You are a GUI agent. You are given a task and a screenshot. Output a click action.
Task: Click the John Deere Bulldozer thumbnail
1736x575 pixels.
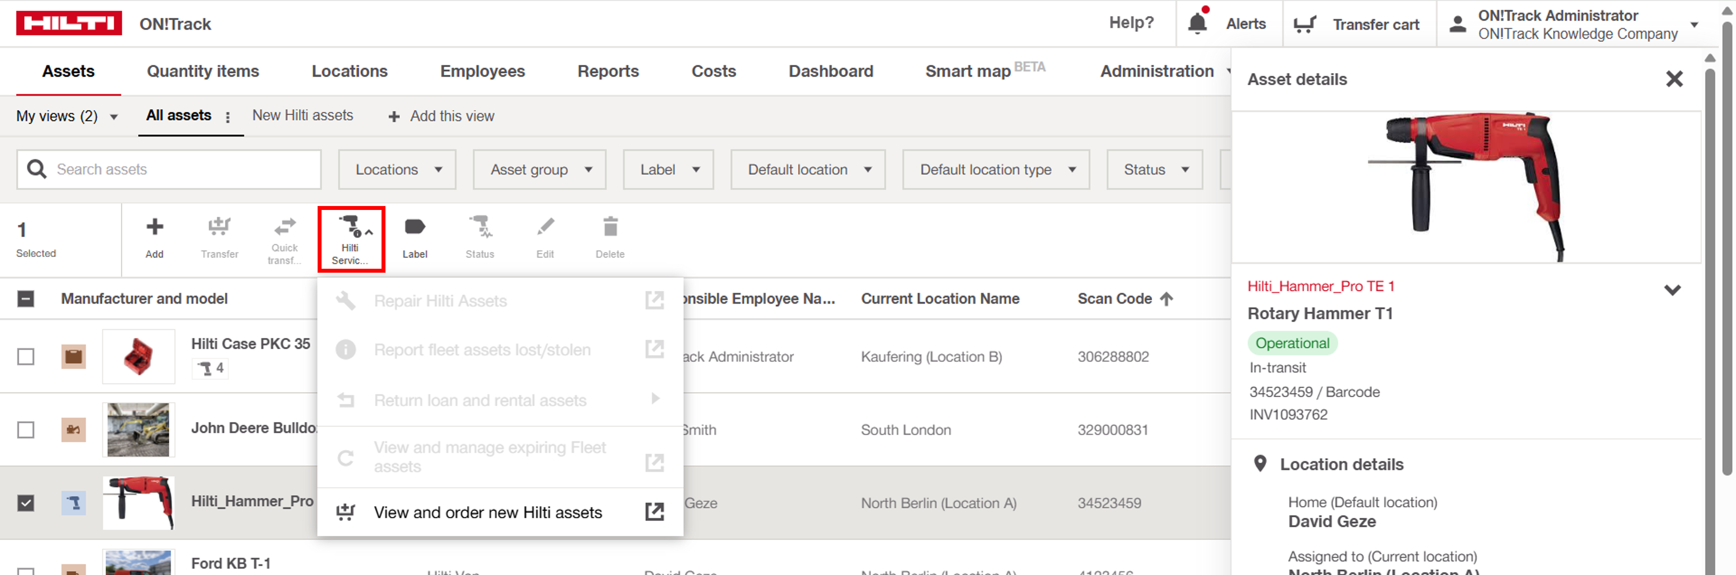pyautogui.click(x=138, y=429)
